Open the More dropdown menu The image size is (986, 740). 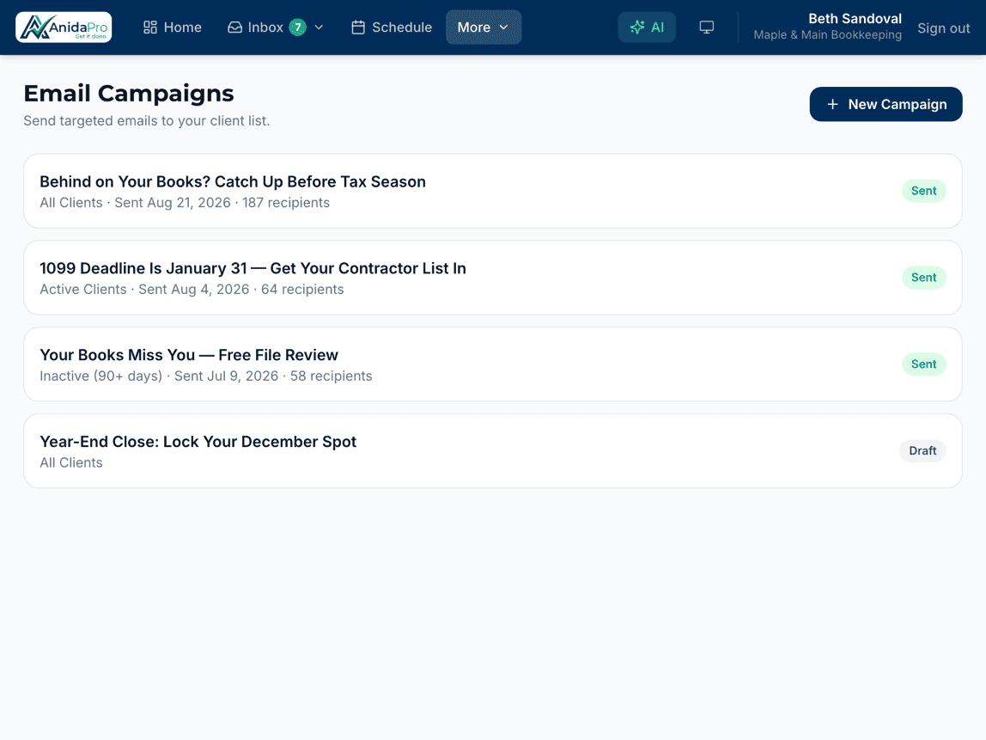pos(483,27)
